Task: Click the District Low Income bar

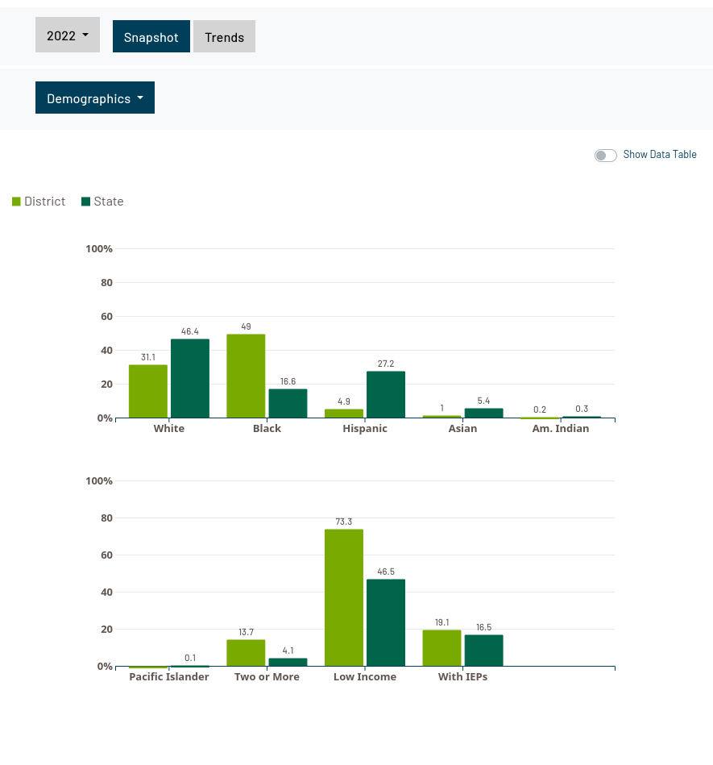Action: click(344, 598)
